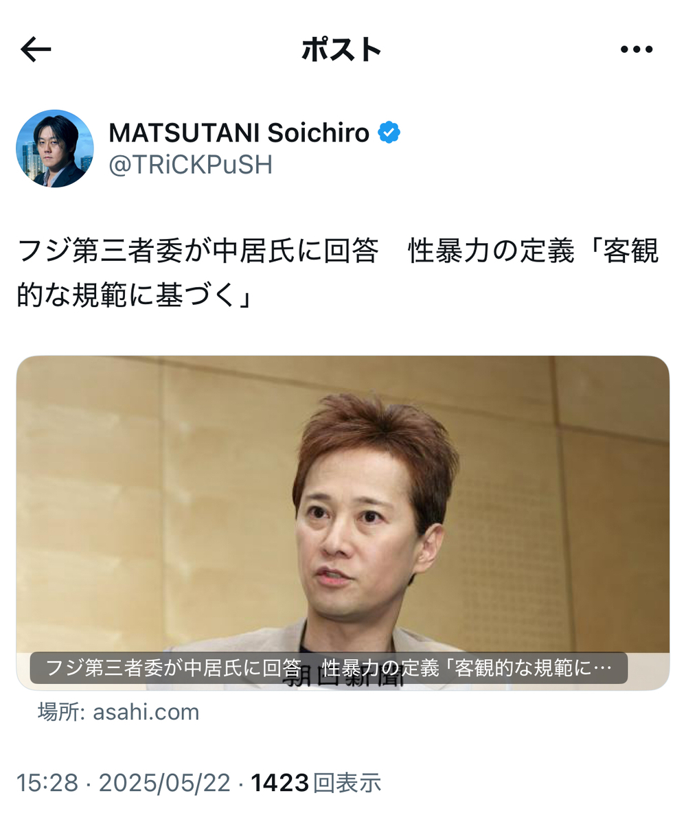
Task: Tap the phrase 性暴力の定義 in the post
Action: (x=491, y=252)
